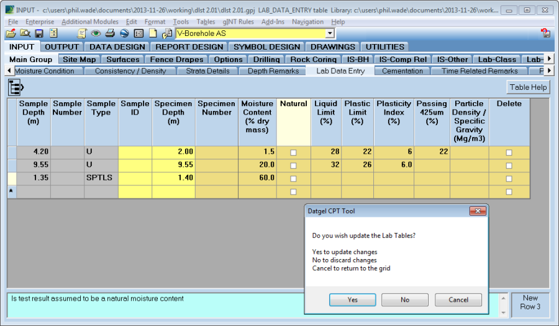
Task: Enable Natural checkbox for the SPTLS sample row
Action: [293, 178]
